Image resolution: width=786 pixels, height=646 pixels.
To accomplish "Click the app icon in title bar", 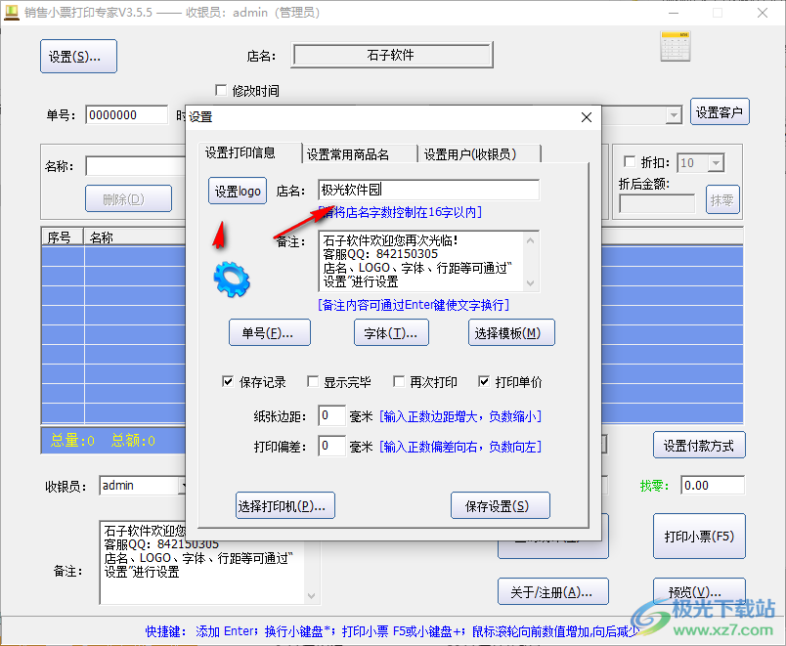I will coord(11,13).
